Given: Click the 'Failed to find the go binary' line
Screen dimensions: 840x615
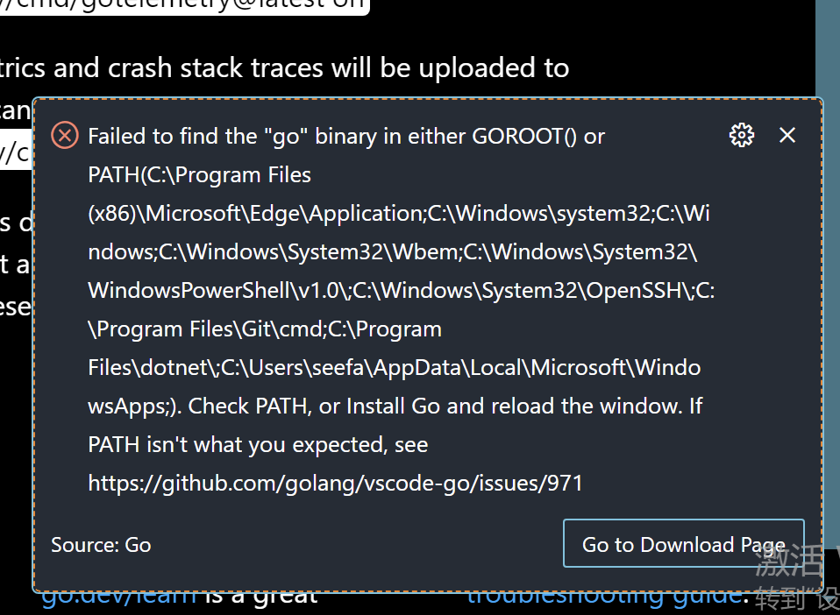Looking at the screenshot, I should [x=346, y=137].
